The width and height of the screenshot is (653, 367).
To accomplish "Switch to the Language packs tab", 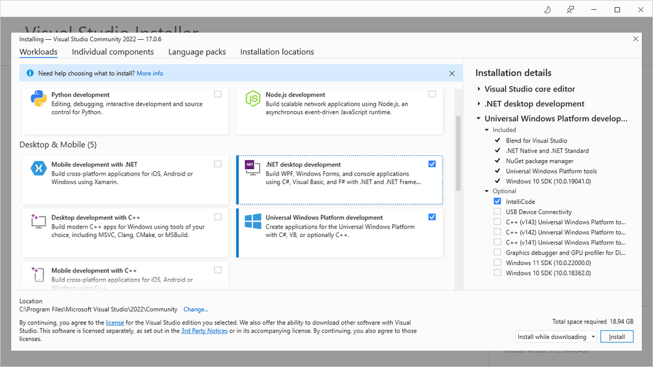I will [197, 52].
